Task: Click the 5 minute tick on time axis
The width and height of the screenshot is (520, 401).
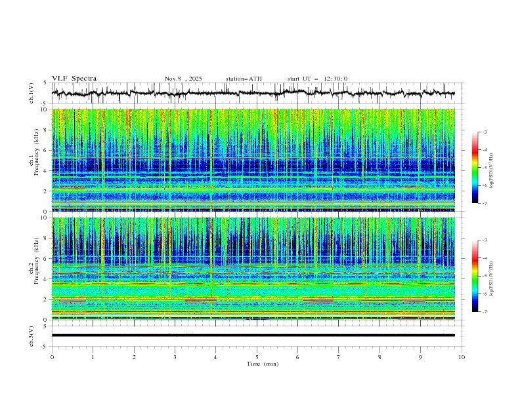Action: [x=257, y=357]
